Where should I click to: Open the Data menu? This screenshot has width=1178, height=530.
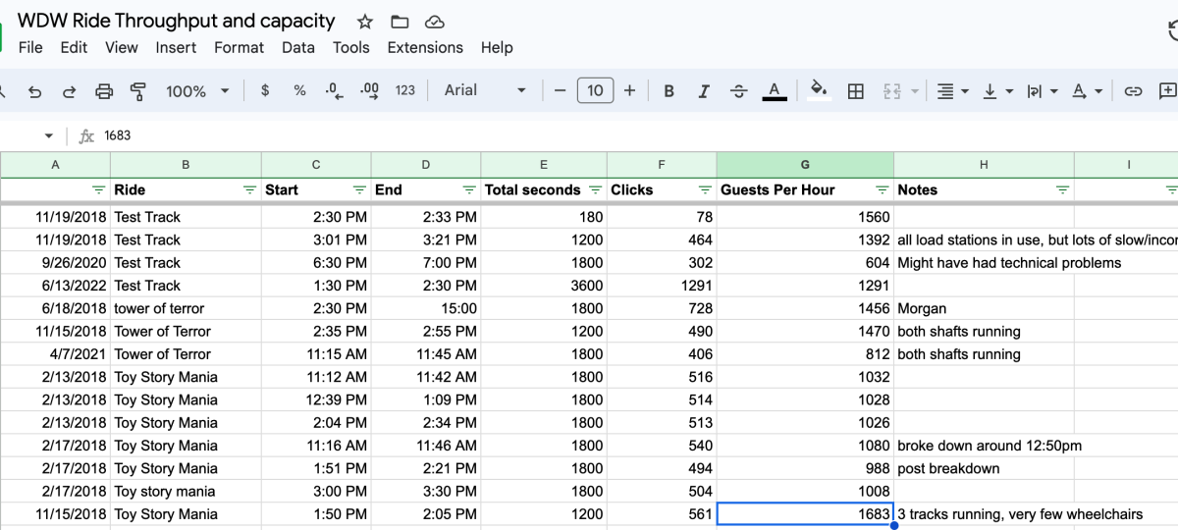click(298, 47)
